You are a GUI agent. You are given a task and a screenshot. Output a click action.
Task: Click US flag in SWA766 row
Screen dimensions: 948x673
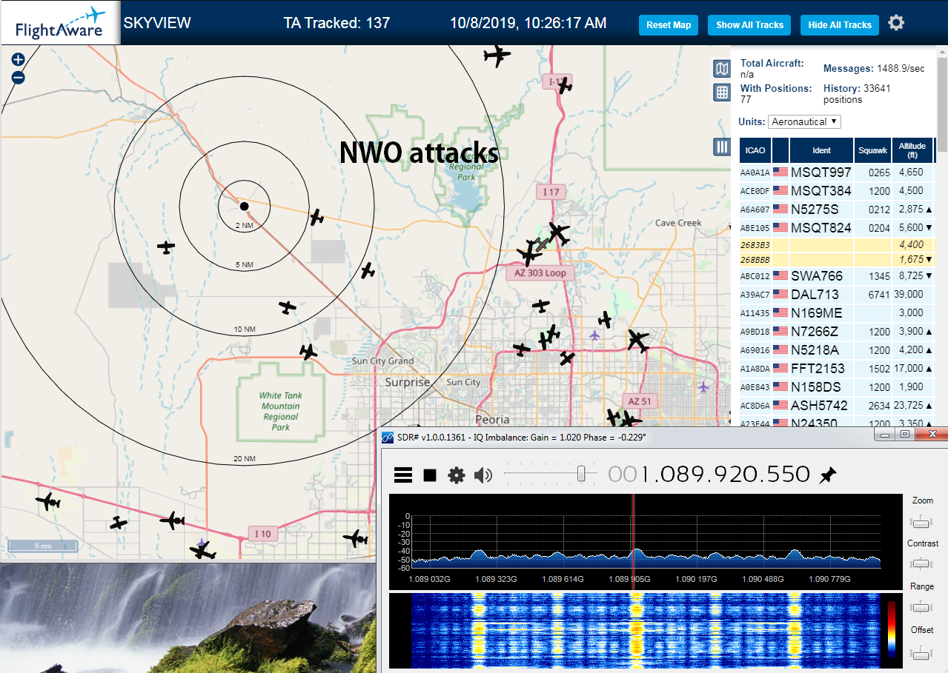click(x=780, y=276)
